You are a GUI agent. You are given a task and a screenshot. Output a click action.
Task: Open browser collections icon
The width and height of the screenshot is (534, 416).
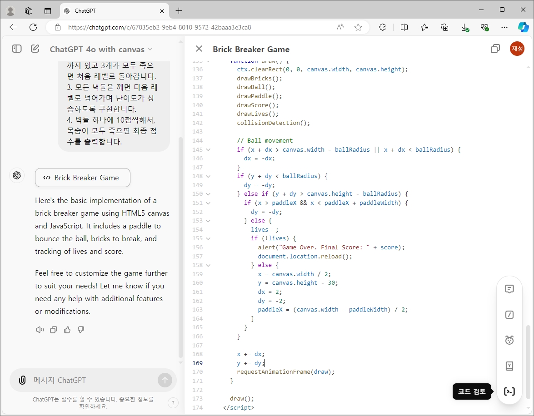(444, 27)
